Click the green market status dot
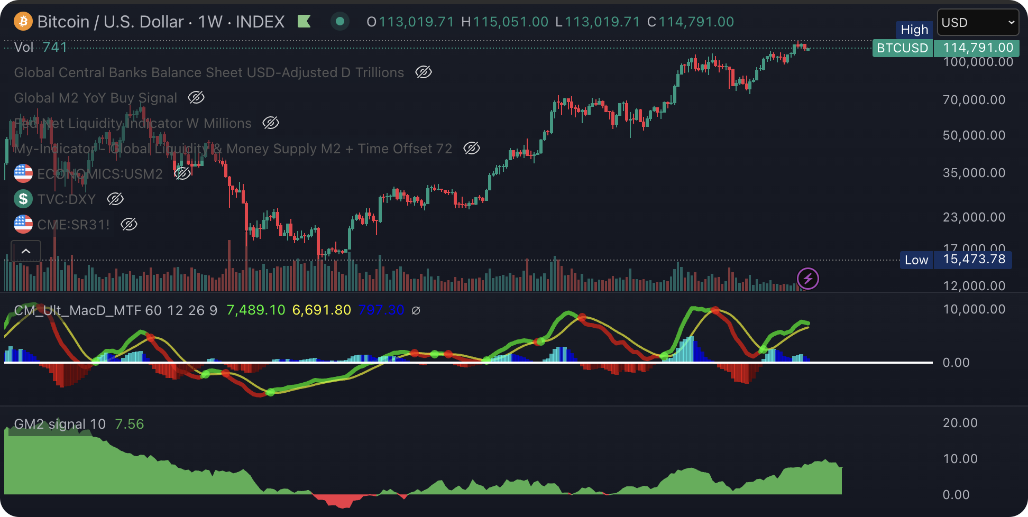This screenshot has height=517, width=1028. tap(340, 22)
